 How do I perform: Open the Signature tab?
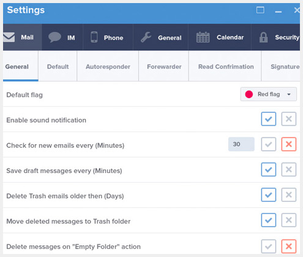[x=285, y=67]
